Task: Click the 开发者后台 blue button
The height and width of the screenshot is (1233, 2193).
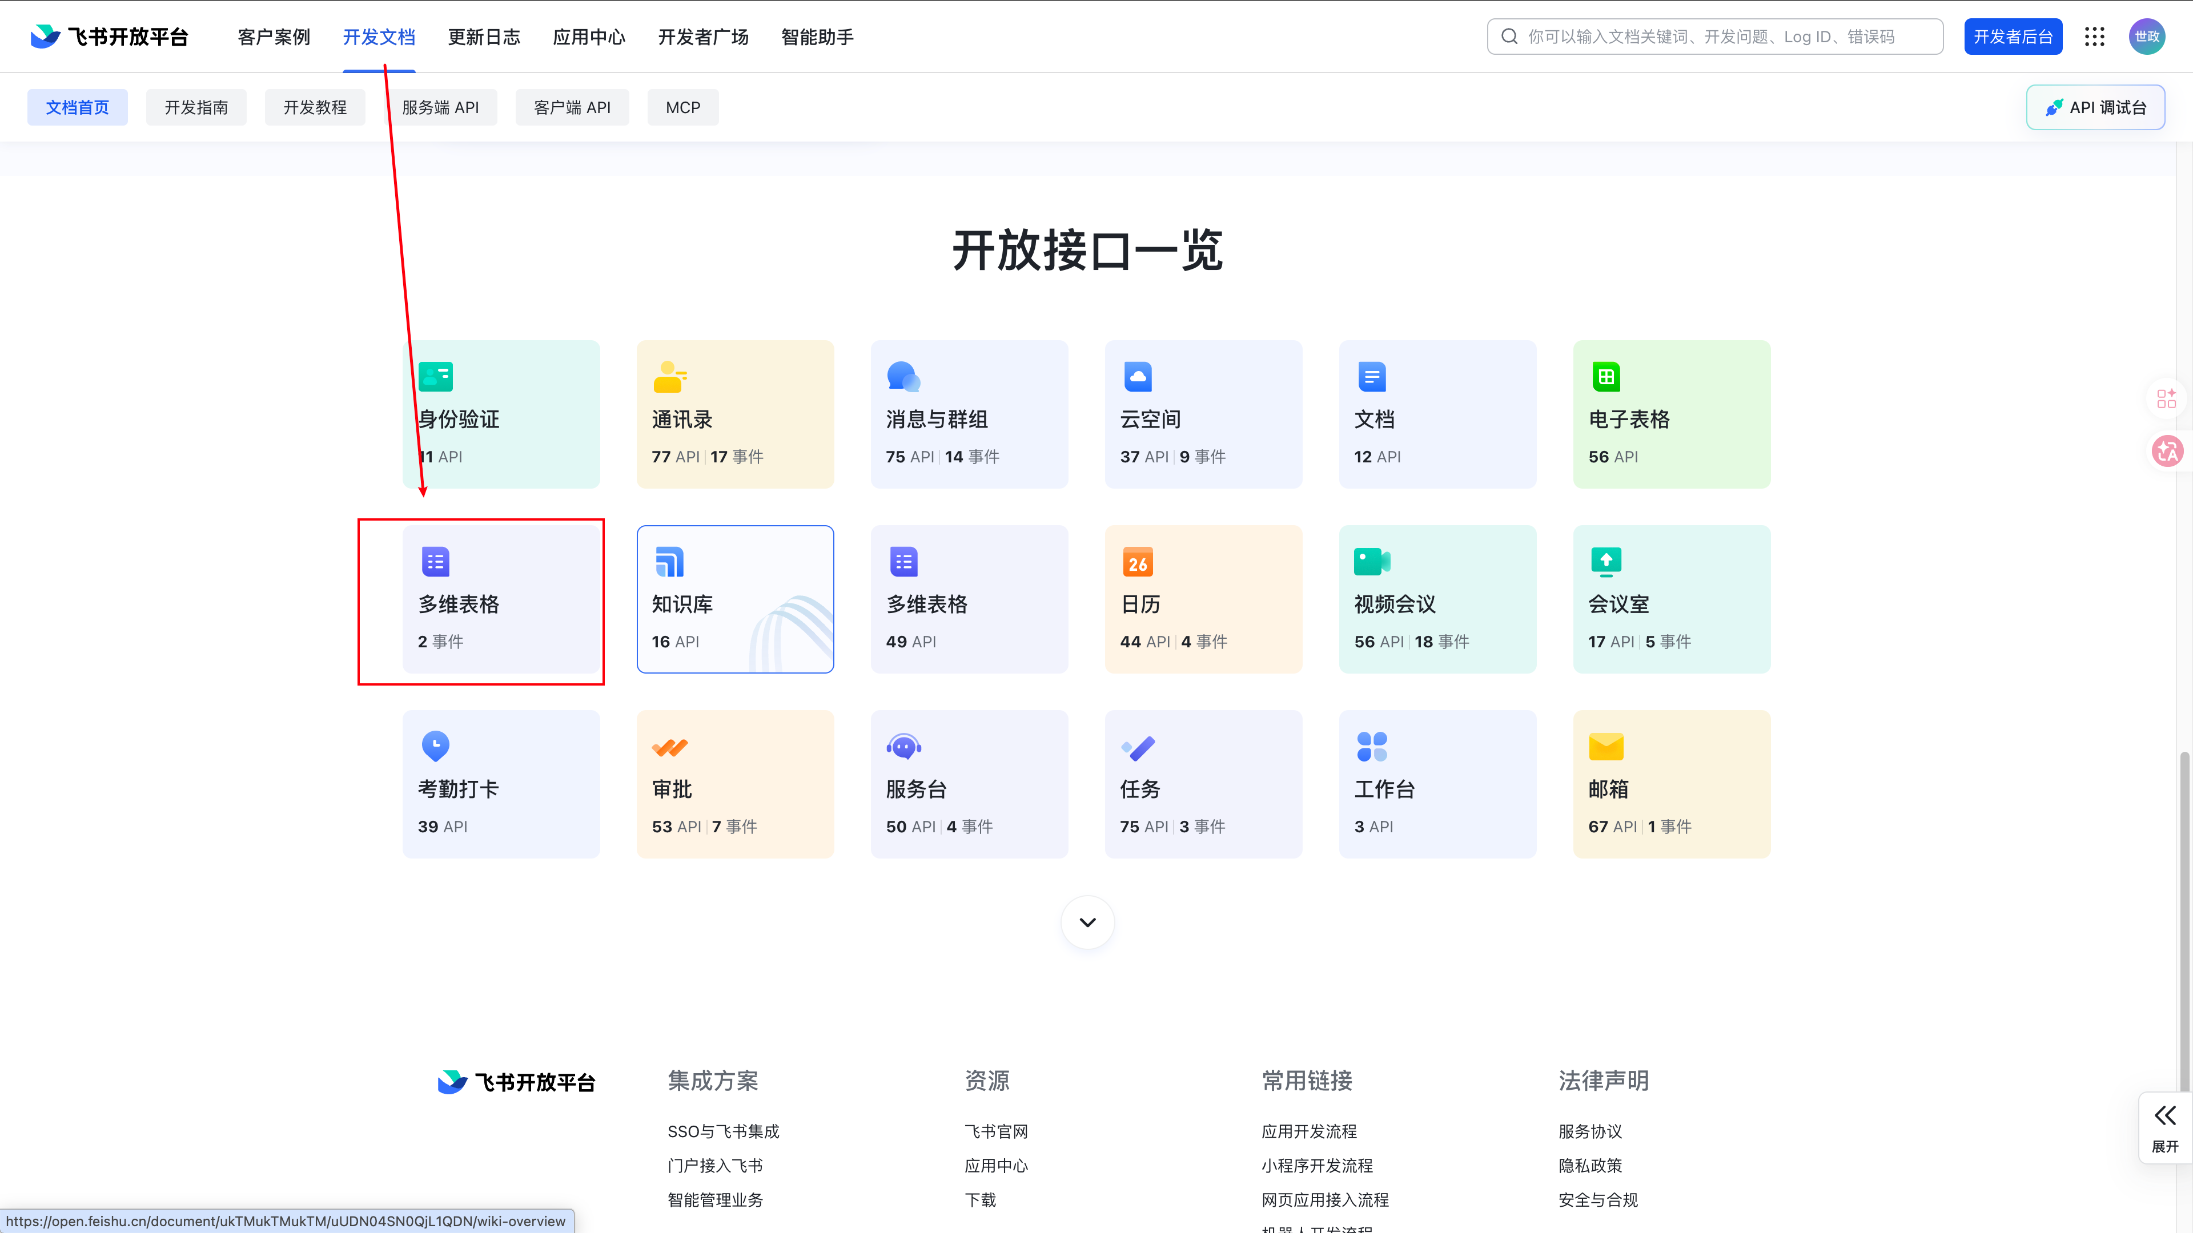Action: click(x=2013, y=37)
